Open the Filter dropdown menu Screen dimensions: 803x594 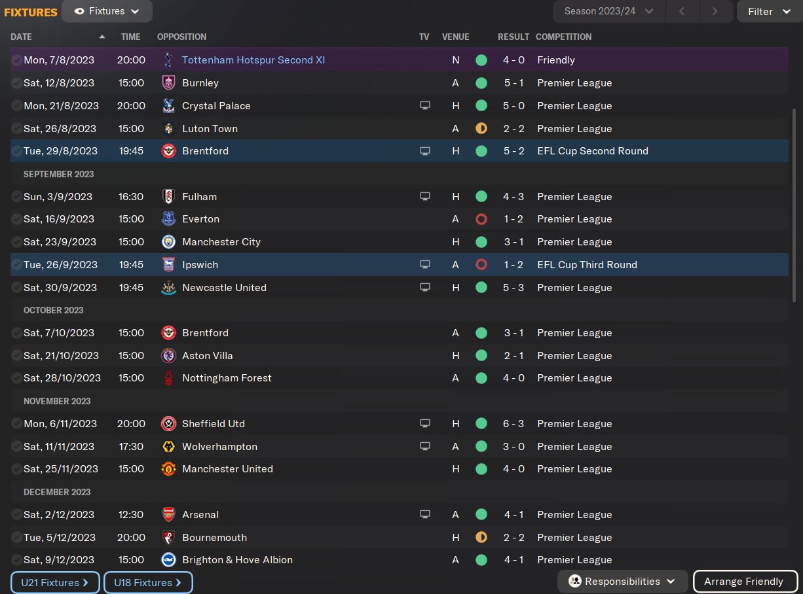click(x=769, y=11)
